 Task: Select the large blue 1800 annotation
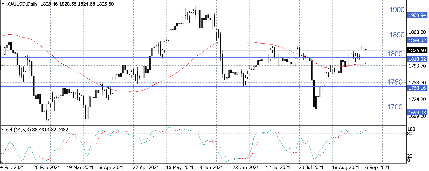[395, 54]
